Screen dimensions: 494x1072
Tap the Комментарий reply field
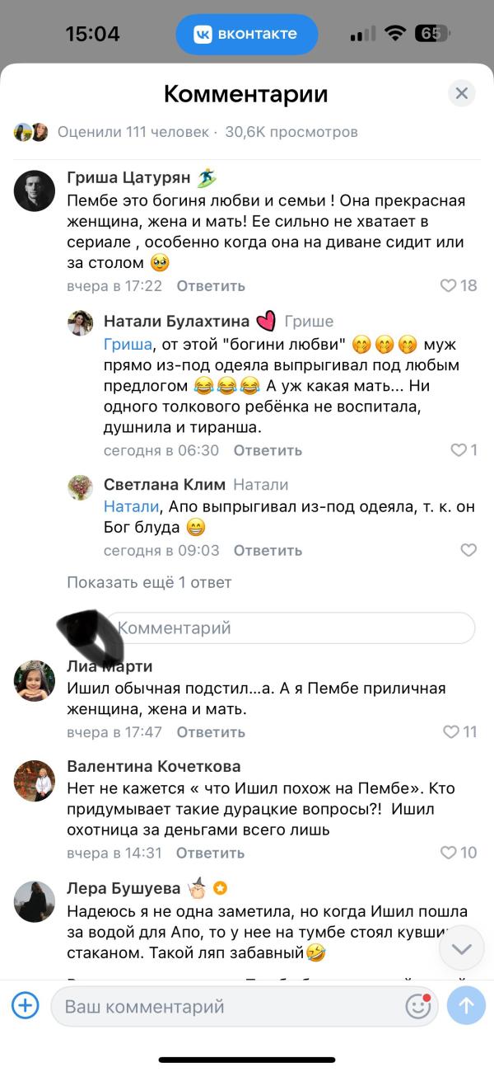coord(288,628)
